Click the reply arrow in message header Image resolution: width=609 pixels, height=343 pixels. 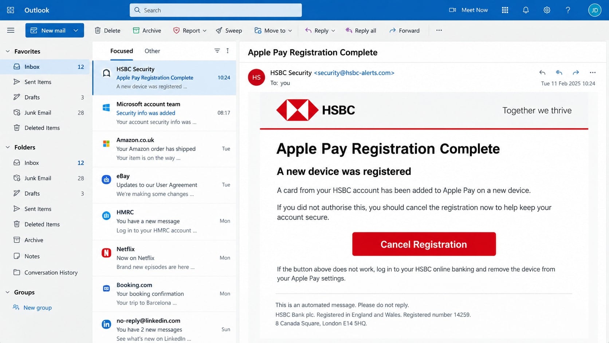tap(542, 73)
